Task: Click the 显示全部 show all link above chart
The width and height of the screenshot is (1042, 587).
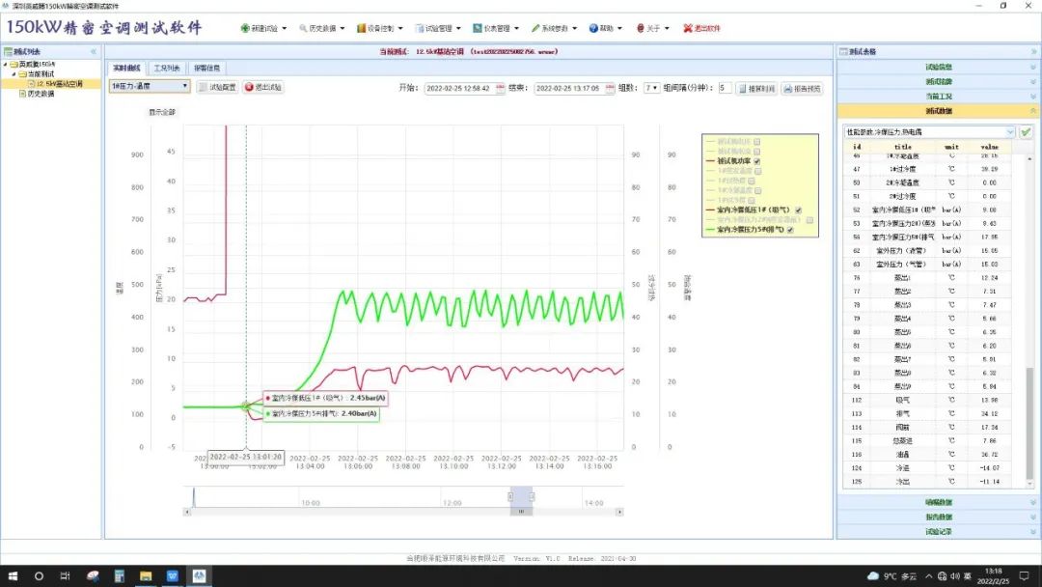Action: (161, 112)
